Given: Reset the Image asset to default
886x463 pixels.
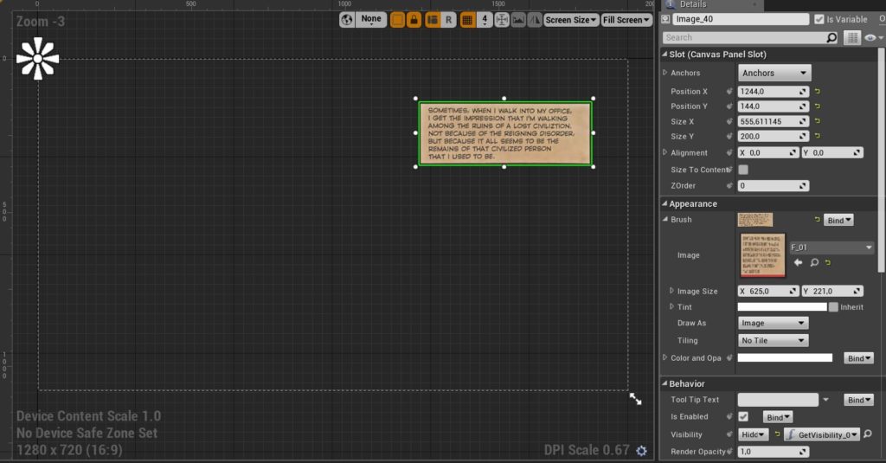Looking at the screenshot, I should point(828,262).
